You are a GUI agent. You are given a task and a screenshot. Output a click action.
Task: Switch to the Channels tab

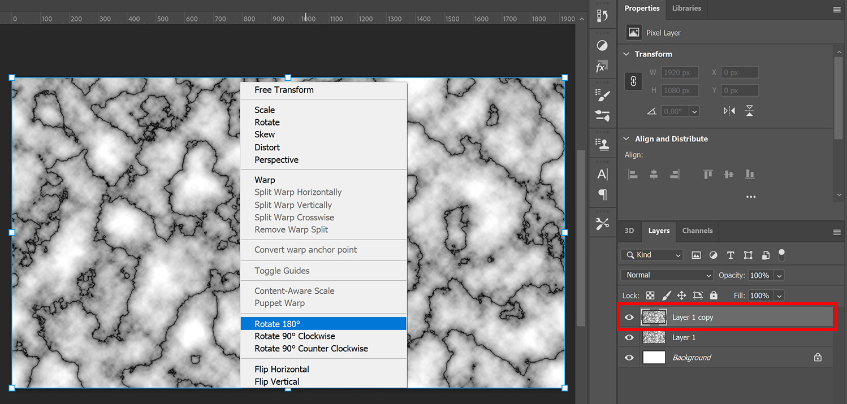pyautogui.click(x=697, y=231)
